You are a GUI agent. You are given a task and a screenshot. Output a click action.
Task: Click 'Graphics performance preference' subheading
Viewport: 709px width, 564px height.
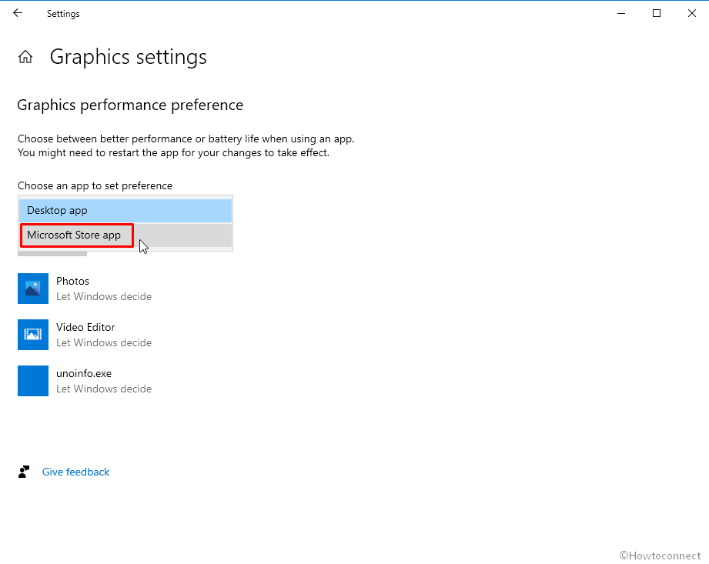(130, 105)
